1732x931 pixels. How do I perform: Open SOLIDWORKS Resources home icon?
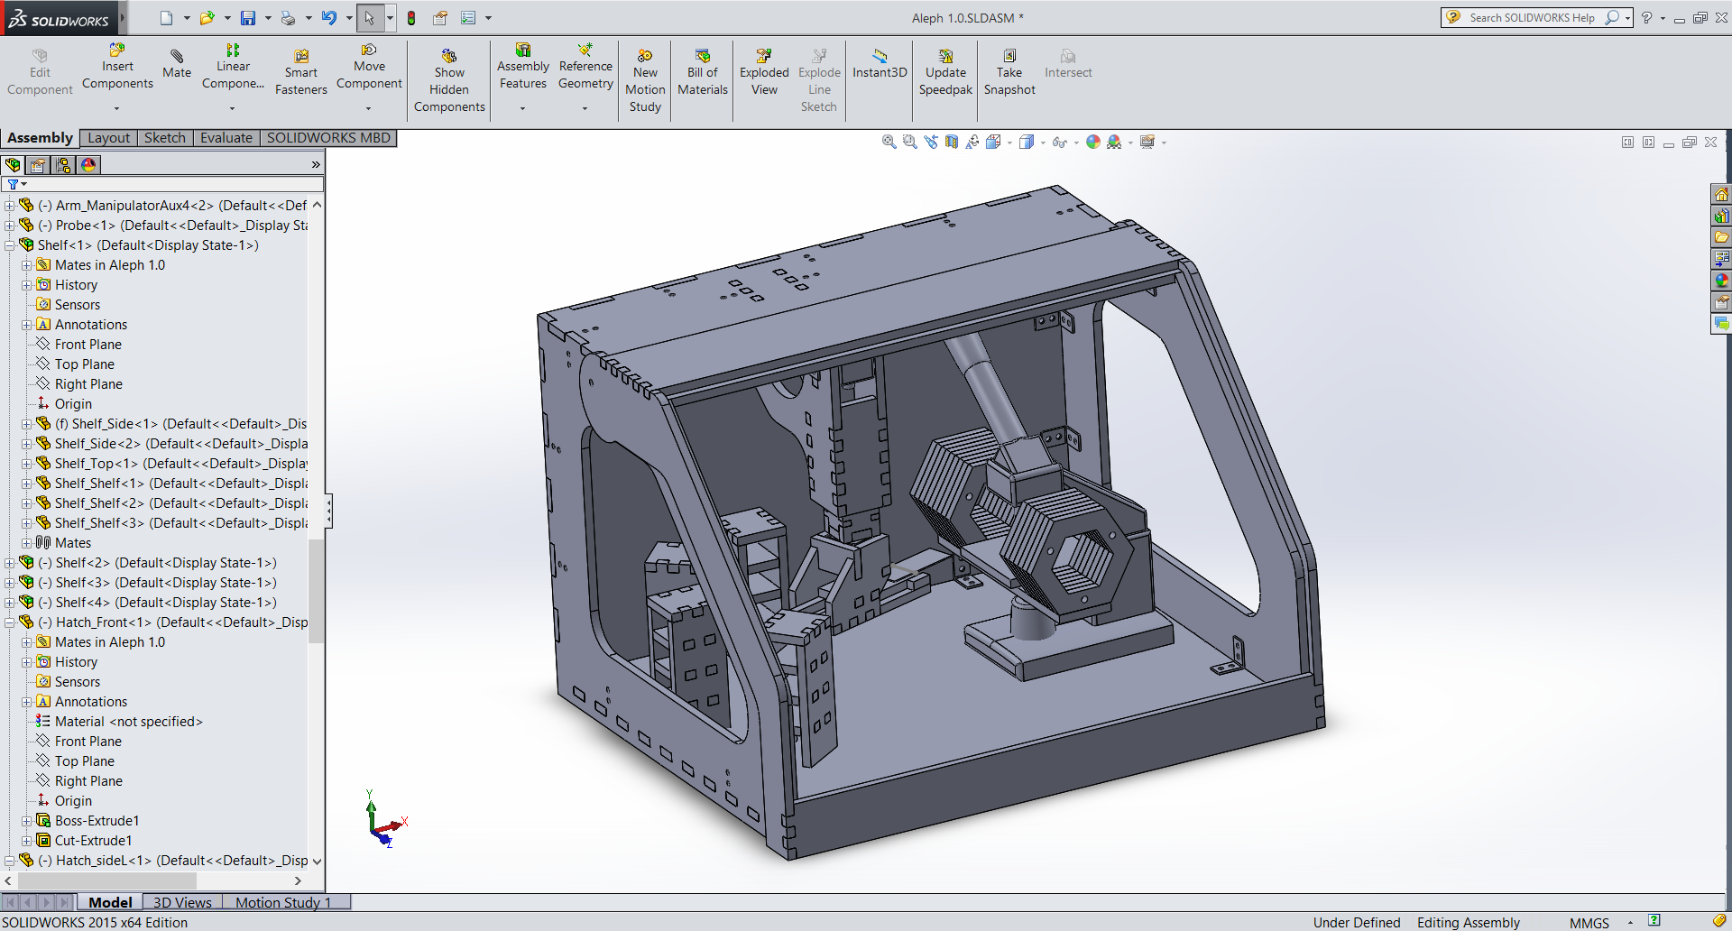1721,194
